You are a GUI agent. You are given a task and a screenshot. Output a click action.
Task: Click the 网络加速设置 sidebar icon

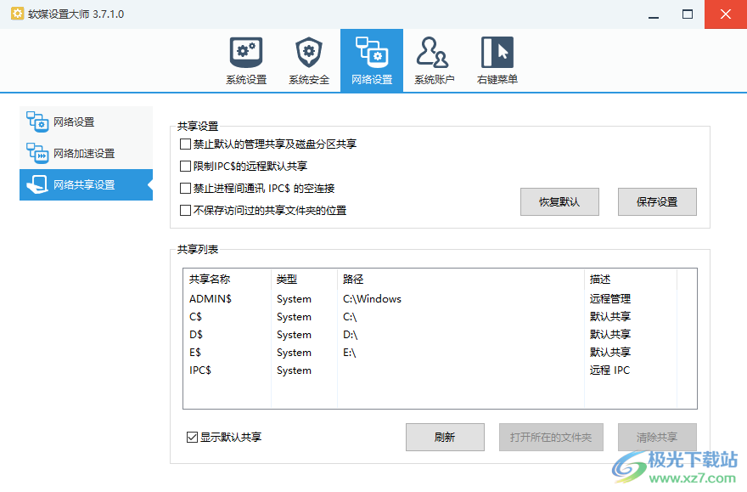click(x=37, y=153)
